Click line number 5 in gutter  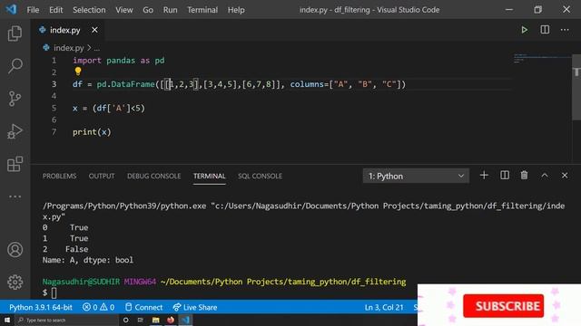coord(54,108)
